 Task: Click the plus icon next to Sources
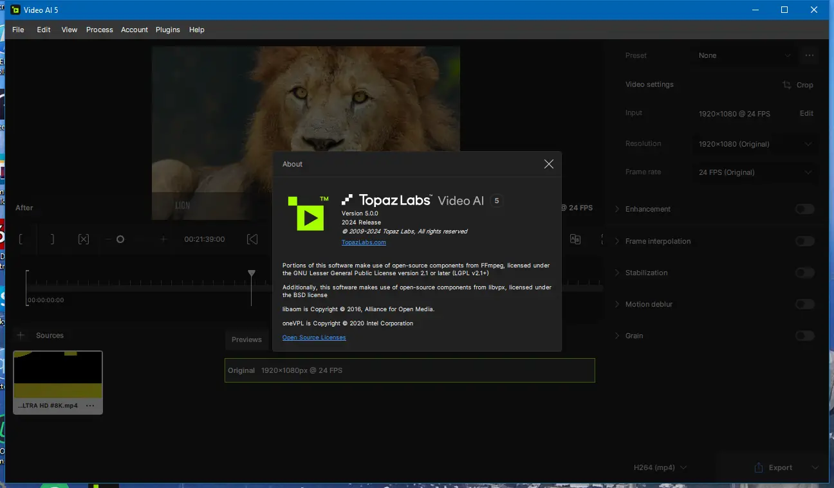[x=21, y=335]
